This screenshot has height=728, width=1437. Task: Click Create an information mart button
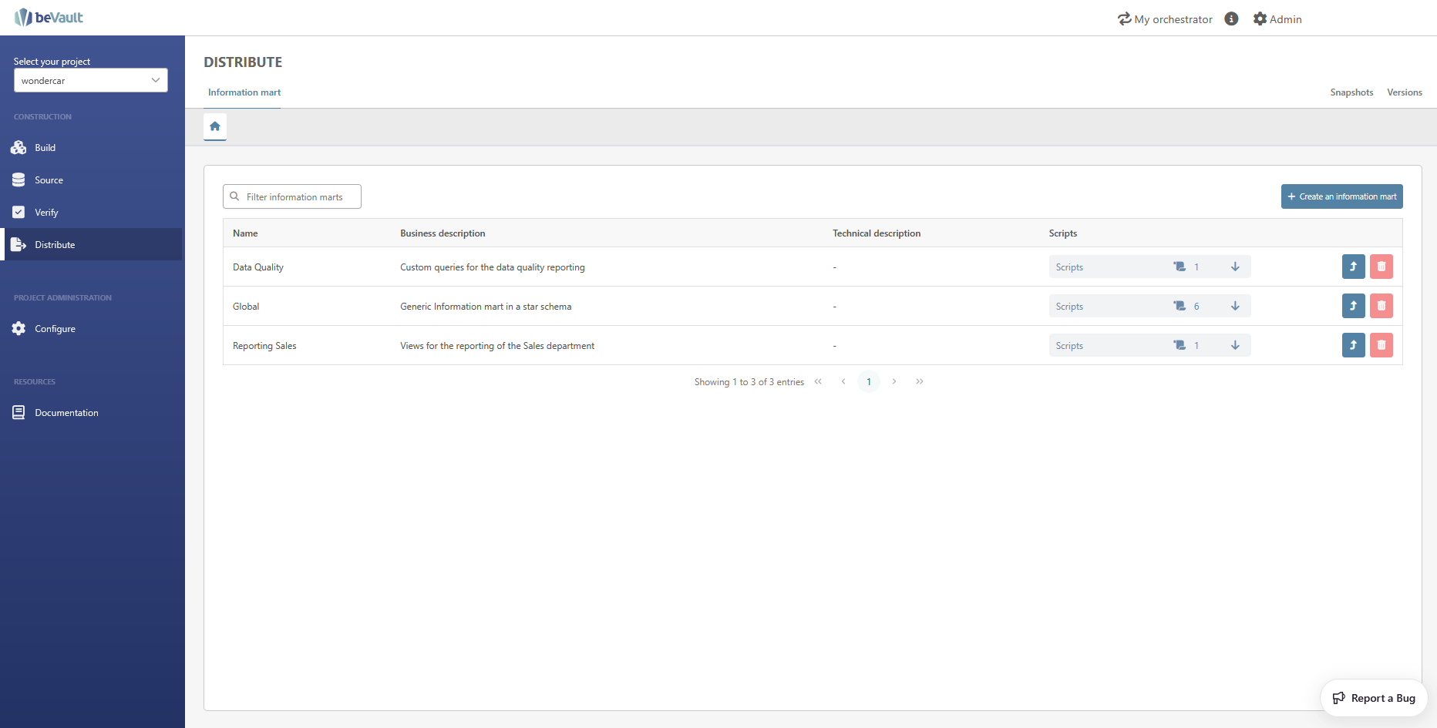pyautogui.click(x=1341, y=196)
